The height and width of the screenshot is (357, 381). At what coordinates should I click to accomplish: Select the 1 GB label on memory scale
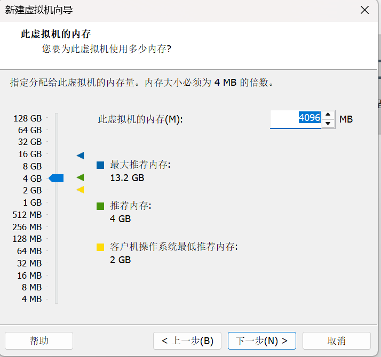33,202
